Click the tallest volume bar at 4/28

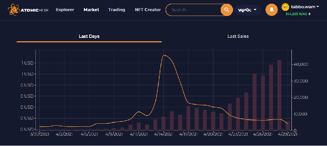click(x=279, y=95)
